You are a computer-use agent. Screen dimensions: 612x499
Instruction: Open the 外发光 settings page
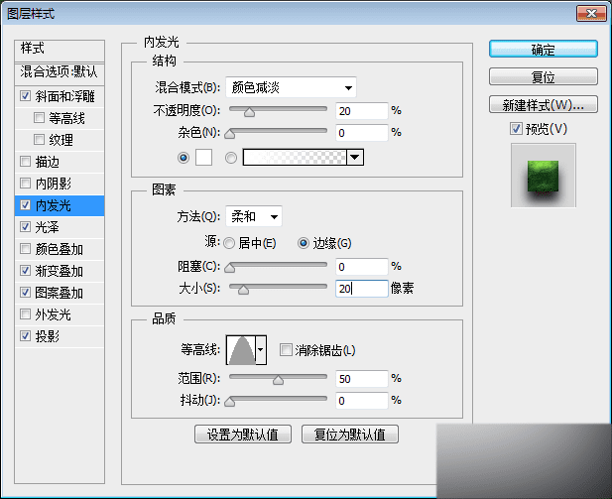point(54,314)
